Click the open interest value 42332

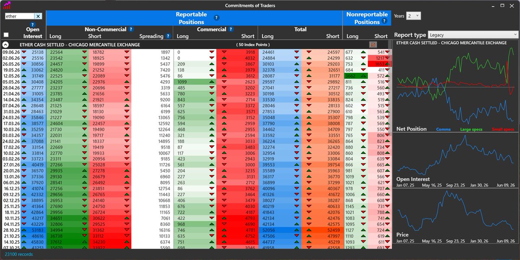click(38, 195)
